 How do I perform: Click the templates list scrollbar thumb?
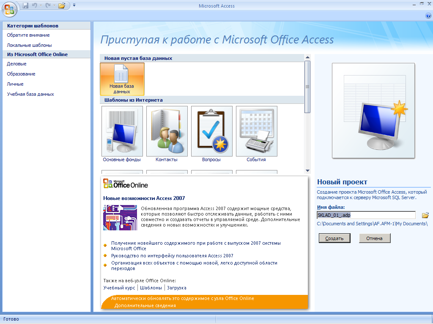click(x=307, y=87)
